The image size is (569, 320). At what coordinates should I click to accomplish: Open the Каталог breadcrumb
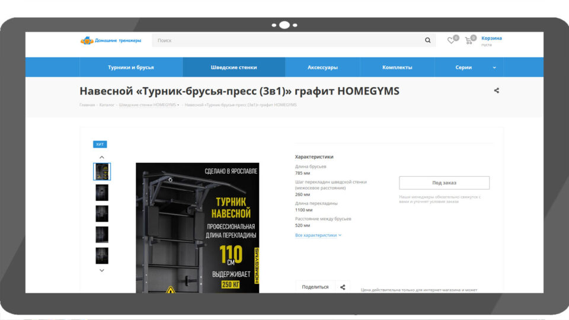point(107,105)
